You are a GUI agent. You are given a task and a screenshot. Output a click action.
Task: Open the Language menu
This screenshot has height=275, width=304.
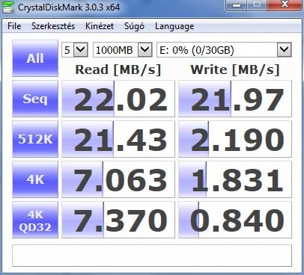(174, 26)
